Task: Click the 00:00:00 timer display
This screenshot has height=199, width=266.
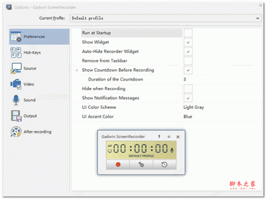Action: [x=141, y=149]
